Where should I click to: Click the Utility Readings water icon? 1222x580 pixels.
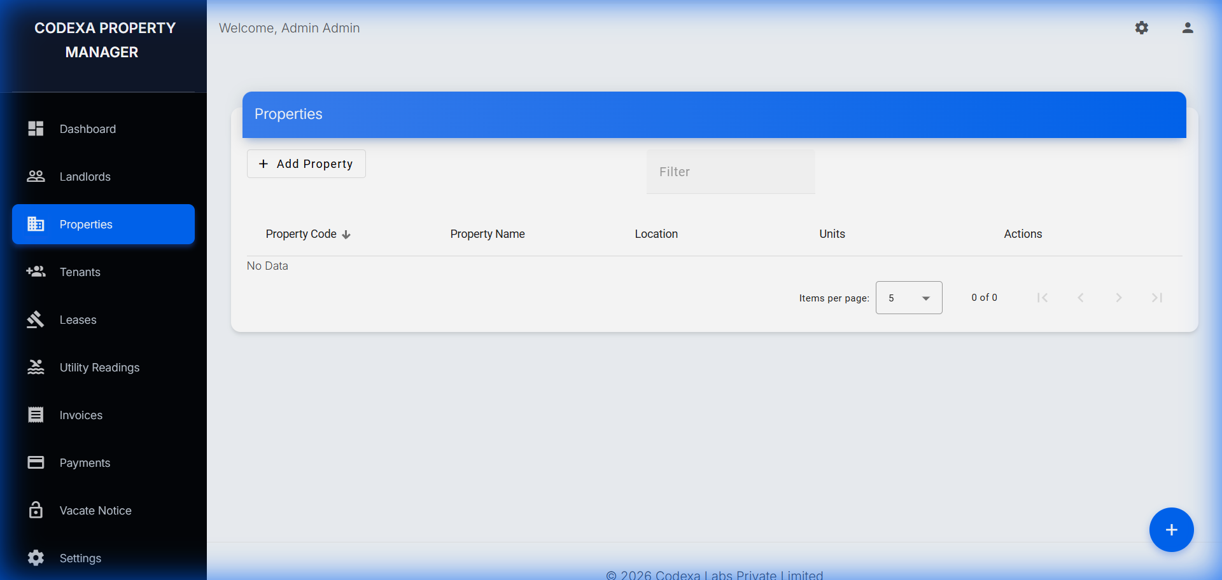[x=36, y=367]
